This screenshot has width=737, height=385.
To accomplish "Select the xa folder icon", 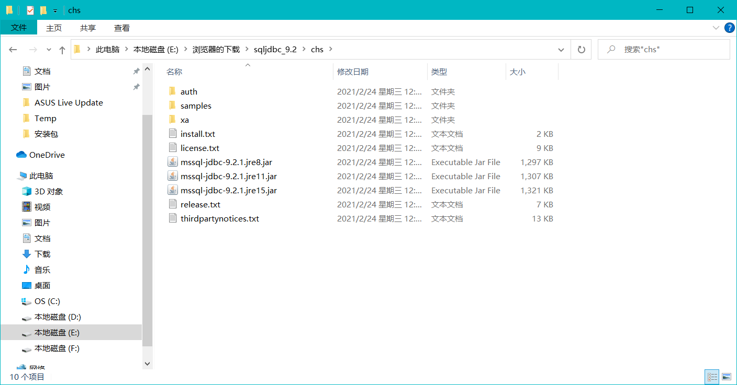I will tap(173, 120).
